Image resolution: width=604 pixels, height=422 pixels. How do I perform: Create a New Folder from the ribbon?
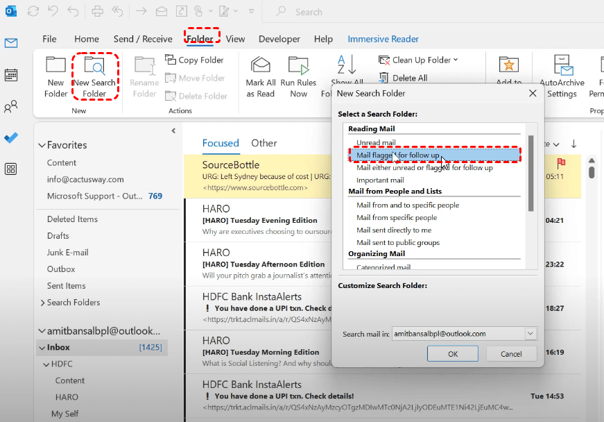(56, 76)
